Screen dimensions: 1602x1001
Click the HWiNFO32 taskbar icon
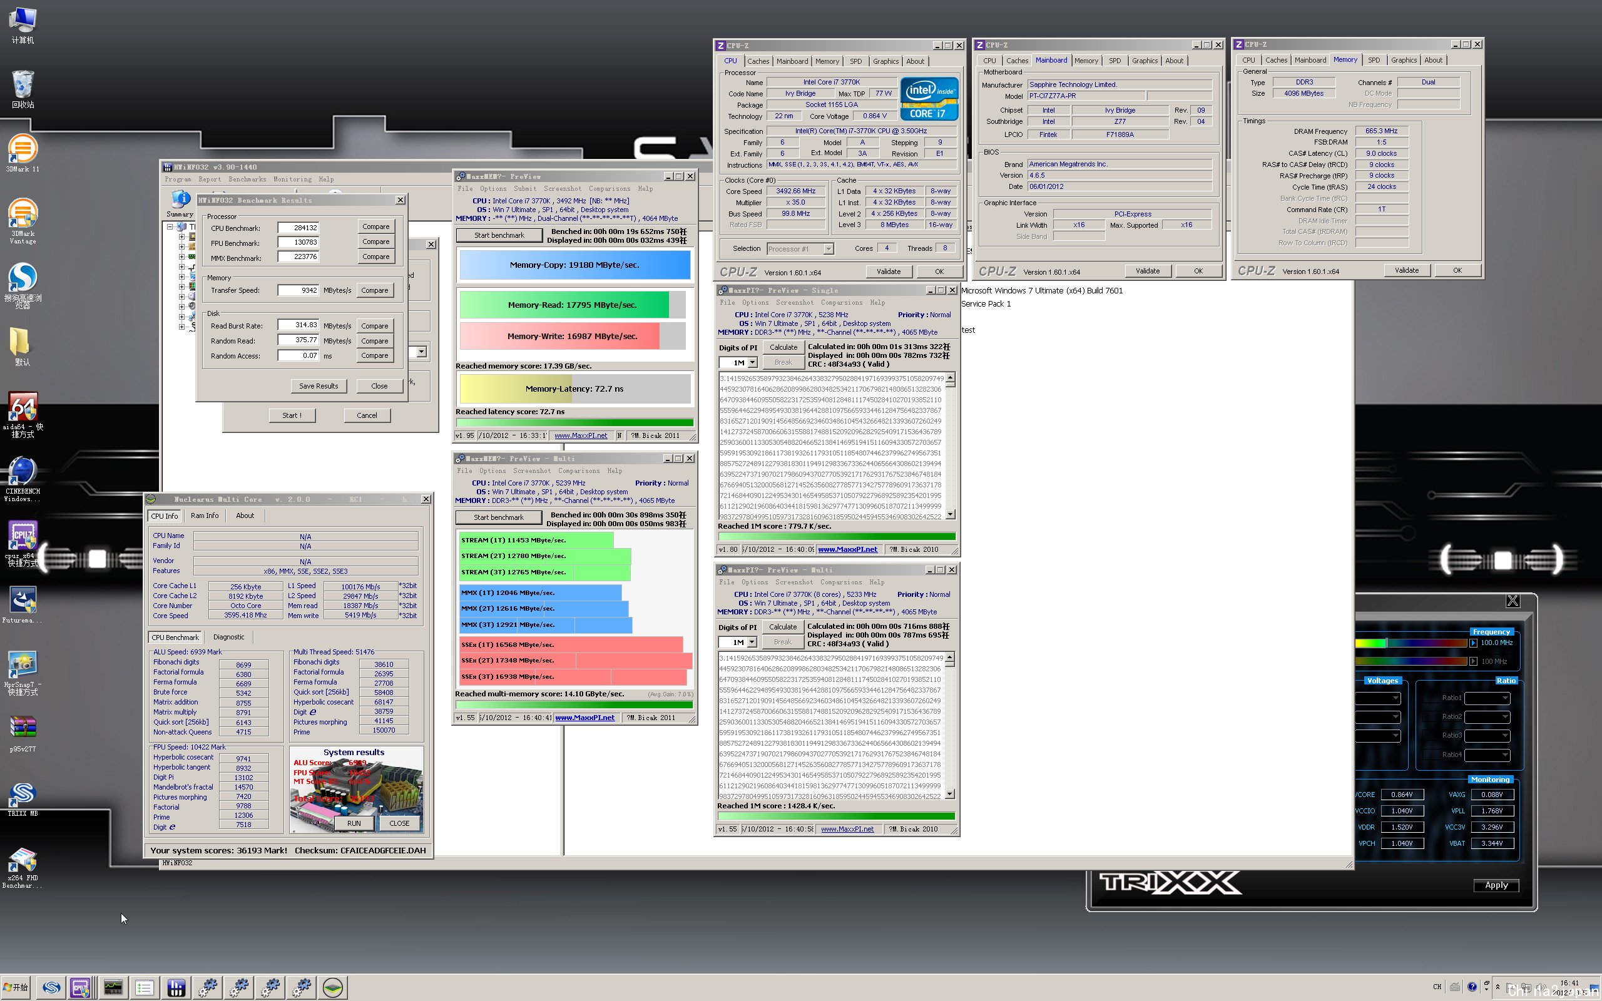pos(176,988)
